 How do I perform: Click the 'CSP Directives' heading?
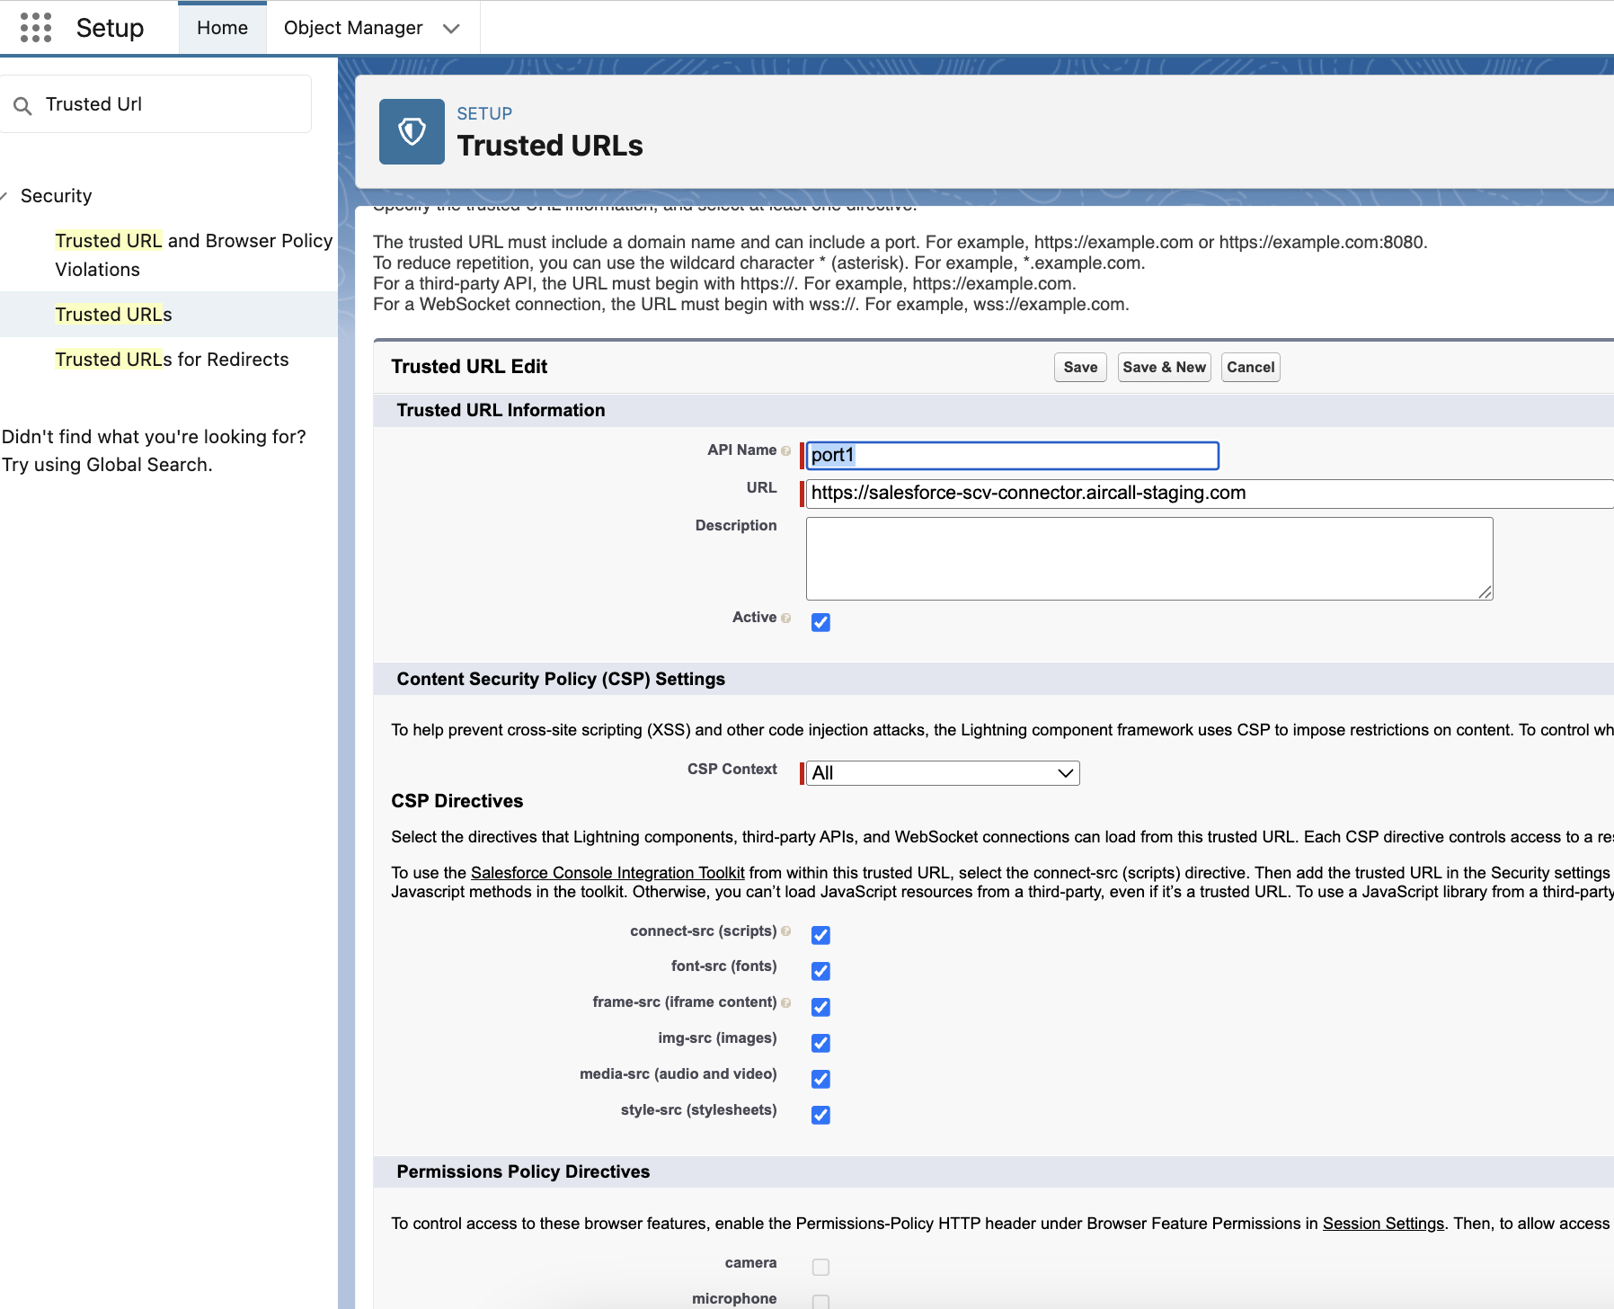pyautogui.click(x=457, y=801)
